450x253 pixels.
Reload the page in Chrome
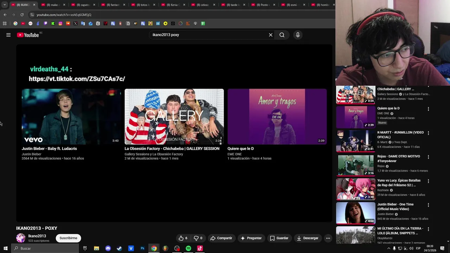[22, 15]
